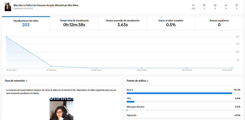245x120 pixels.
Task: Click the share arrow icon
Action: point(226,5)
